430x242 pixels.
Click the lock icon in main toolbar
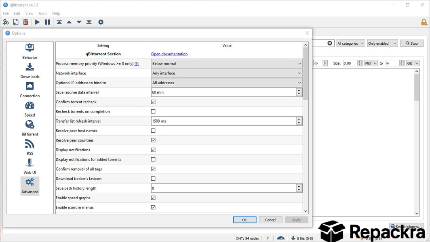[424, 22]
